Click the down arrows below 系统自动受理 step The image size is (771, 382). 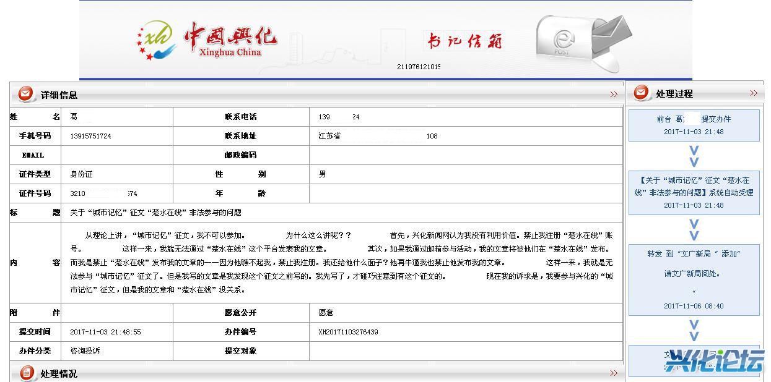pyautogui.click(x=694, y=229)
